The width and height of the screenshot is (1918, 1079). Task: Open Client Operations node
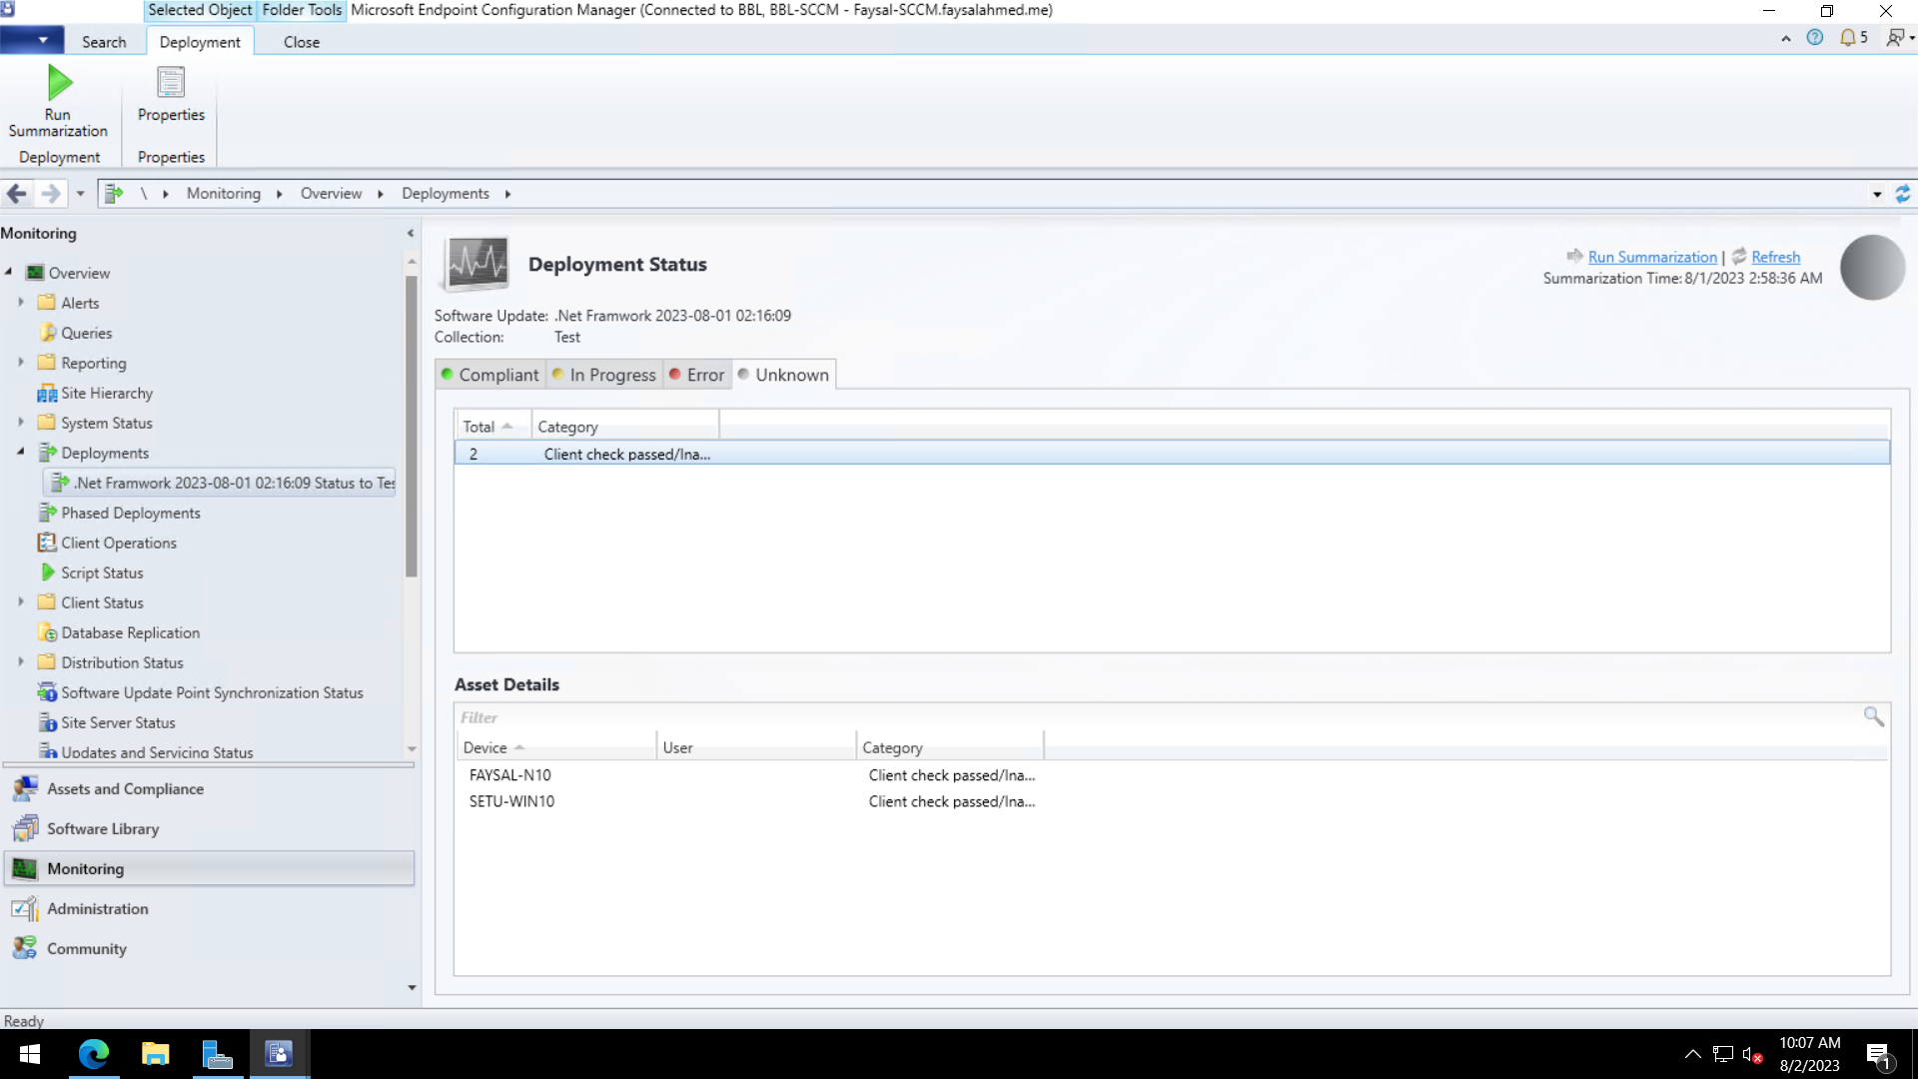(118, 542)
